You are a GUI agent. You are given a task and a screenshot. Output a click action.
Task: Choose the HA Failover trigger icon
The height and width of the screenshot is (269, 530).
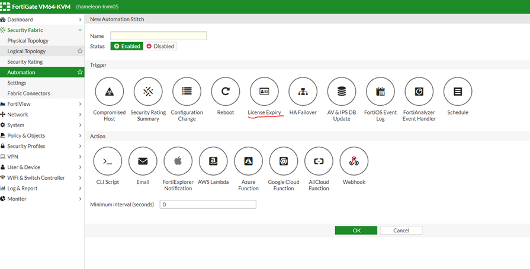pyautogui.click(x=303, y=92)
